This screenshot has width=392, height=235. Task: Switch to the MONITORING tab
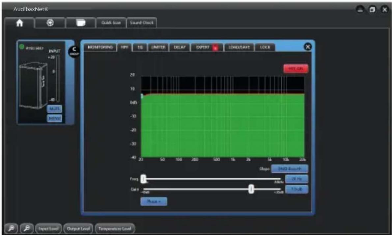pyautogui.click(x=100, y=47)
